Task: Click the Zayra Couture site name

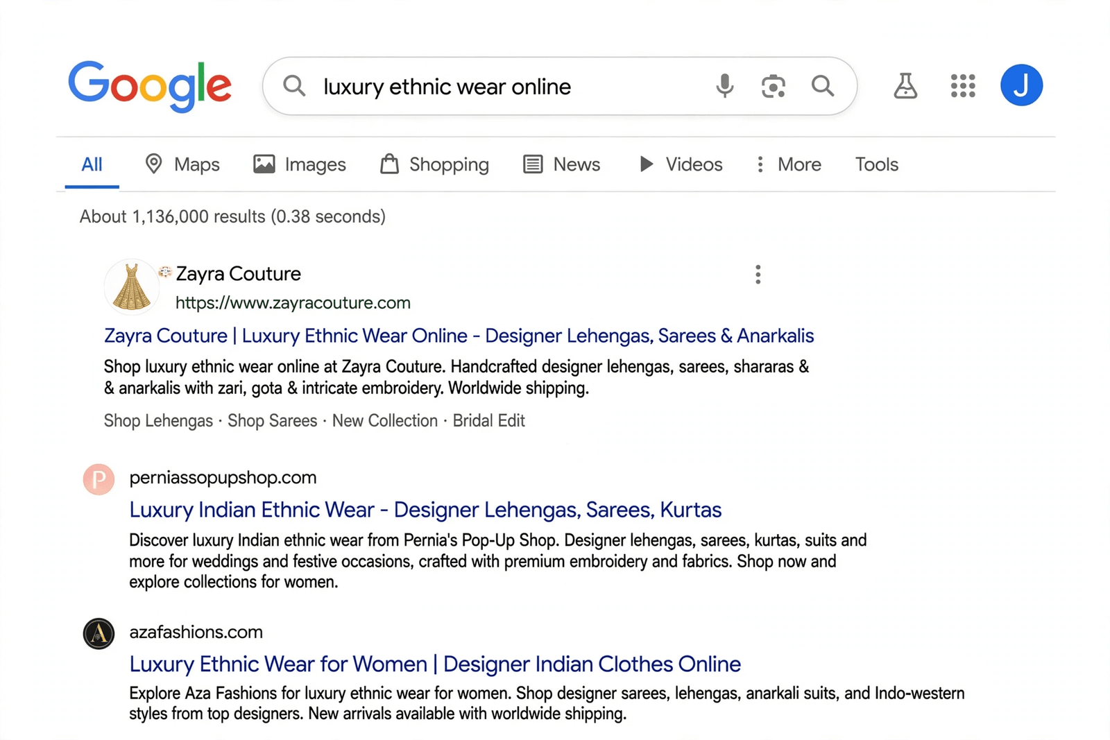Action: [238, 274]
